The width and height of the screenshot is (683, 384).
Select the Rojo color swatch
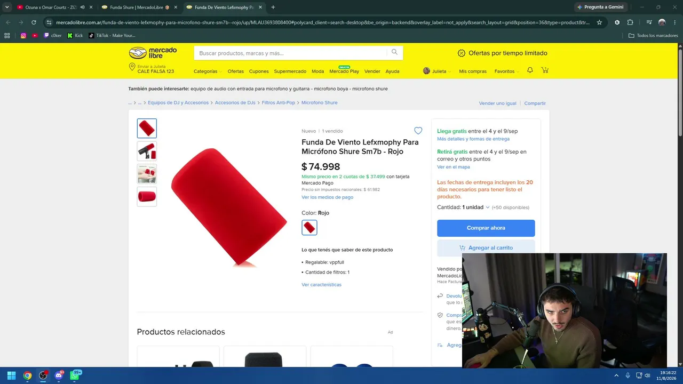click(x=309, y=228)
